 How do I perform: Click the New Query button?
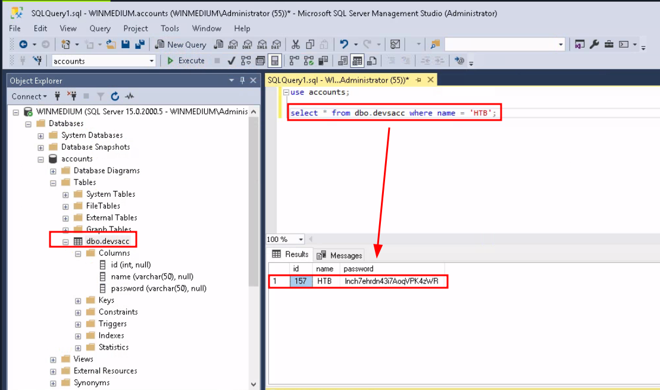tap(180, 45)
